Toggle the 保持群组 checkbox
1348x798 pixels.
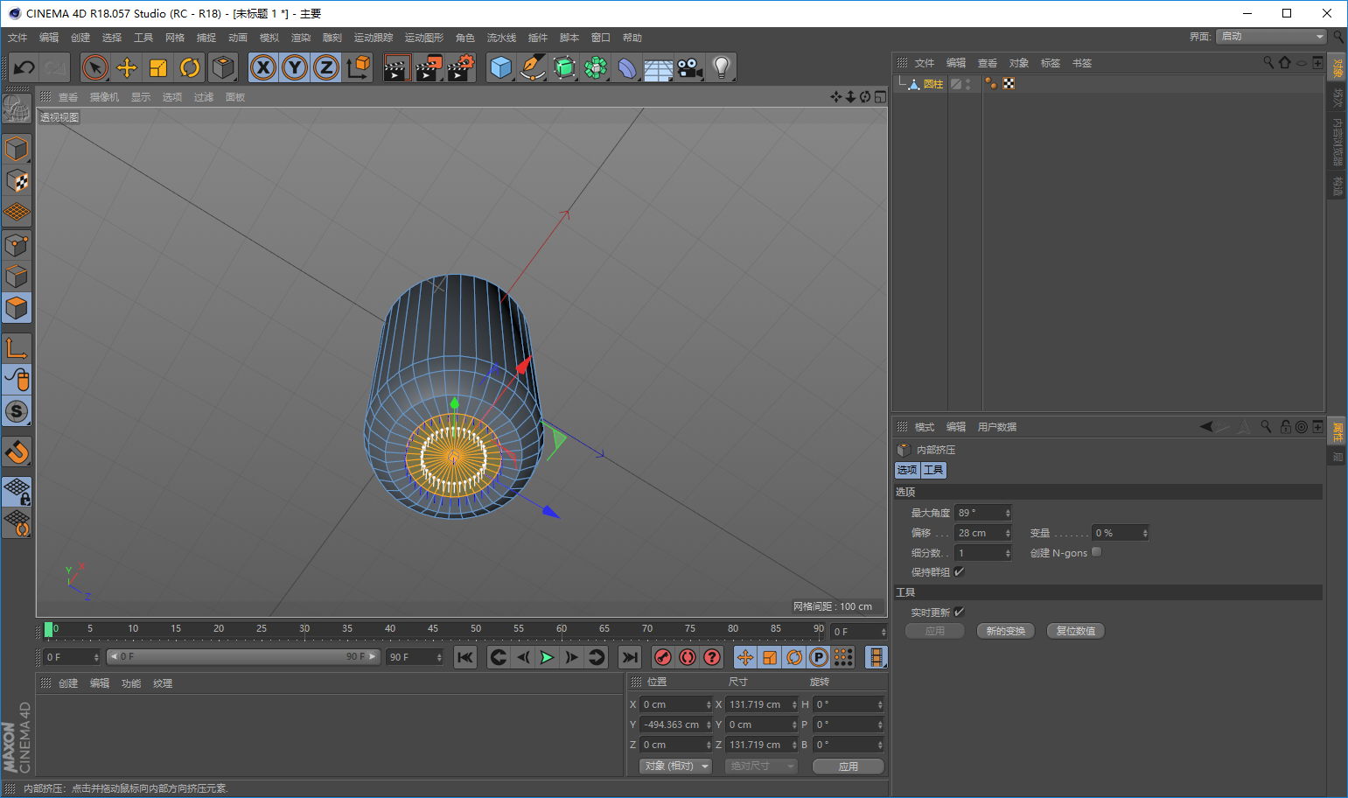959,571
